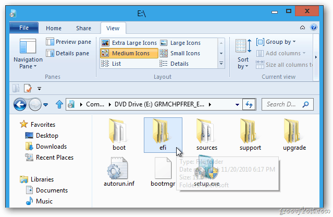Screen dimensions: 333x217
Task: Select Desktop in Favorites
Action: point(42,136)
